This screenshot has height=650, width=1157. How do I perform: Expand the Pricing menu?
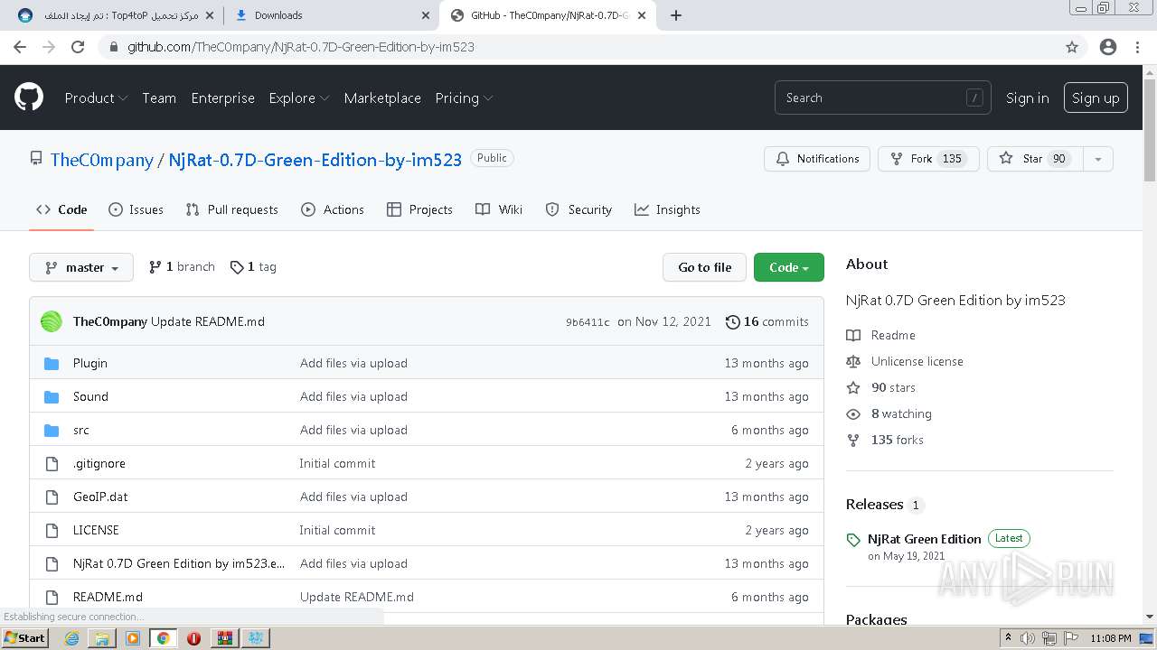click(x=464, y=97)
